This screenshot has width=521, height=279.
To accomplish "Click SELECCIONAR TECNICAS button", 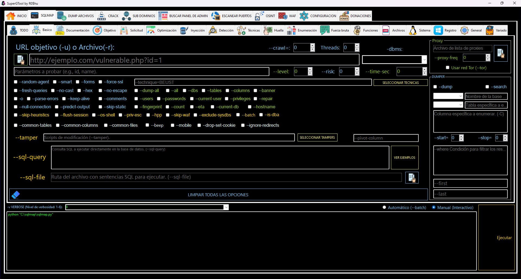I will [x=400, y=83].
